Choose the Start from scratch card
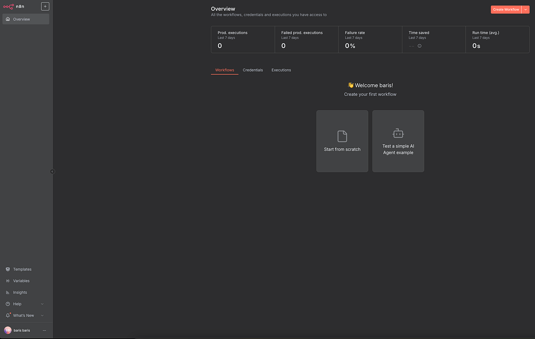 click(x=342, y=141)
